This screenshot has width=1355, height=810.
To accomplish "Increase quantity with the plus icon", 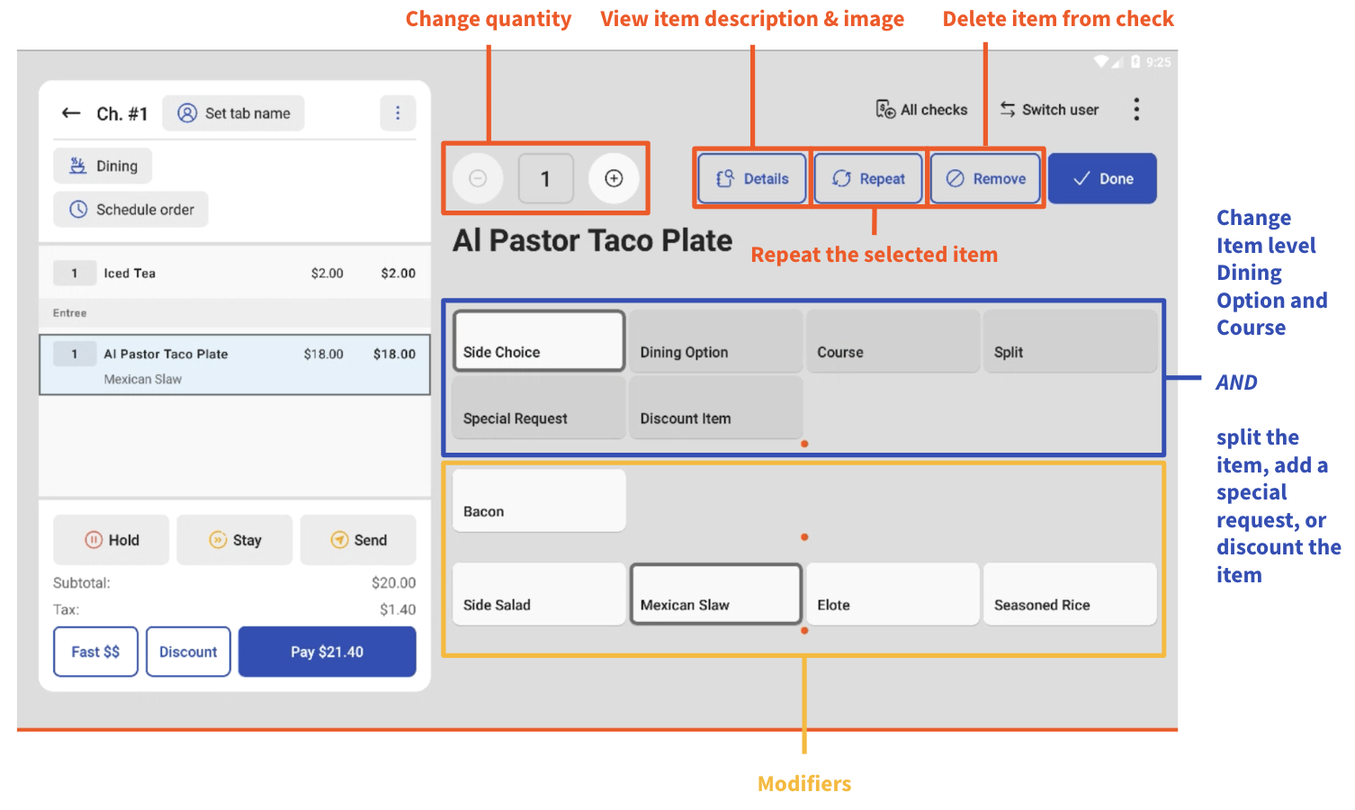I will [x=614, y=178].
